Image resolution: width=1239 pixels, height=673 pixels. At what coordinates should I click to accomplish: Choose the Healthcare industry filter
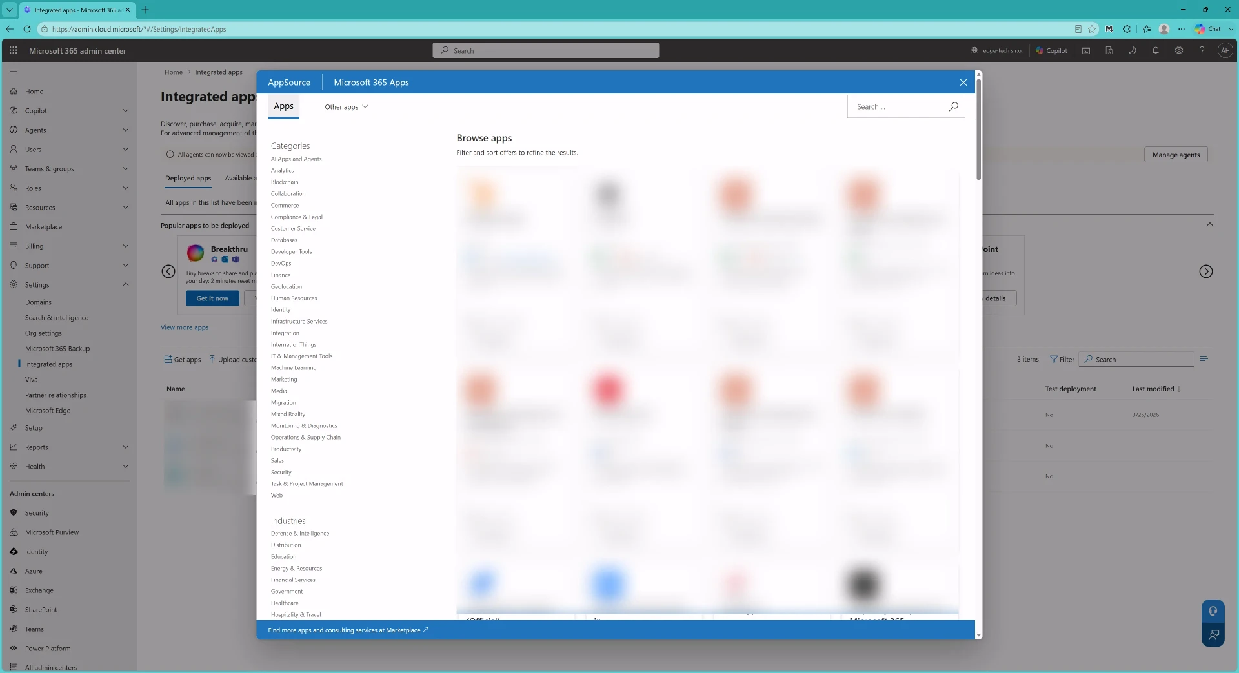(x=285, y=603)
